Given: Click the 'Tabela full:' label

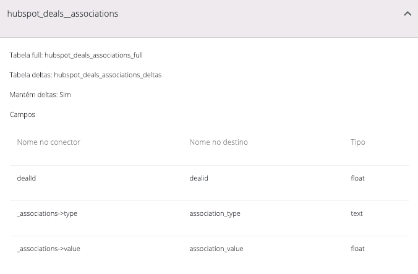Looking at the screenshot, I should (x=26, y=55).
